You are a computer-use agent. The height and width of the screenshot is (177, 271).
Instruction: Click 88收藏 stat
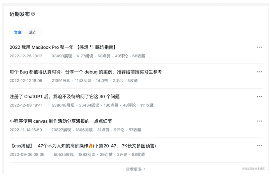pyautogui.click(x=138, y=154)
